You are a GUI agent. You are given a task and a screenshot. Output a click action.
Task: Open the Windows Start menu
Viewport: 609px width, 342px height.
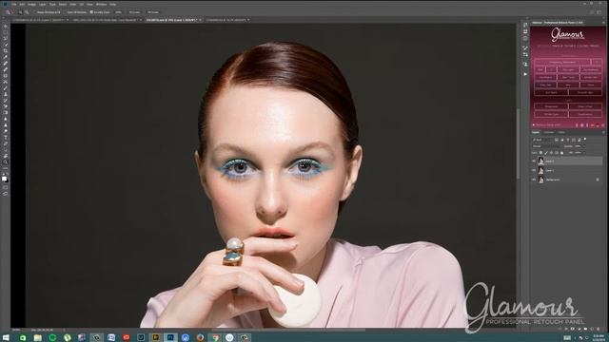[6, 338]
